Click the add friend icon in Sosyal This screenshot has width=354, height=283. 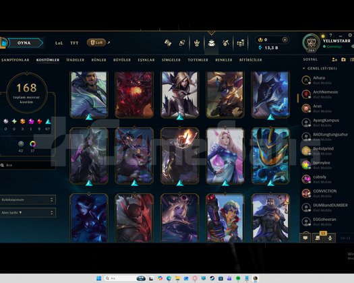click(334, 59)
